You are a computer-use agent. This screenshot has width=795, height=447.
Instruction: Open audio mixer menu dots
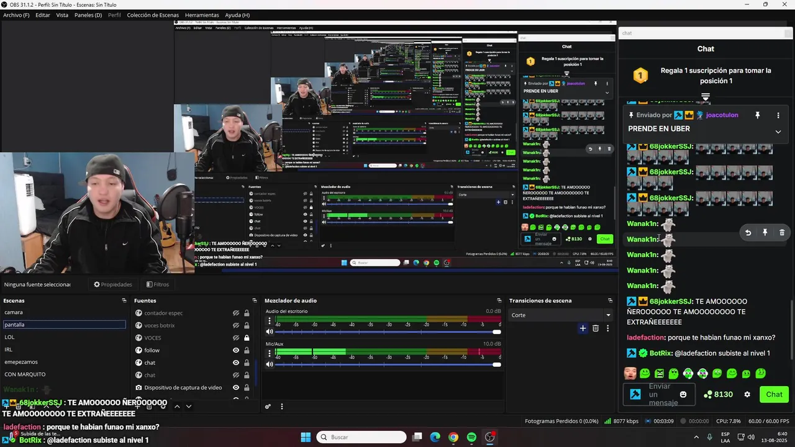click(x=281, y=407)
